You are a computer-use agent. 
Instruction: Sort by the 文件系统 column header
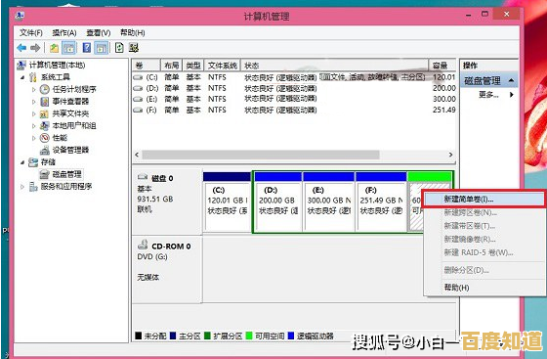tap(223, 66)
